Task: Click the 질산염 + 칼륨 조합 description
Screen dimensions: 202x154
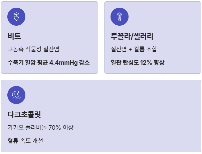Action: pos(134,49)
